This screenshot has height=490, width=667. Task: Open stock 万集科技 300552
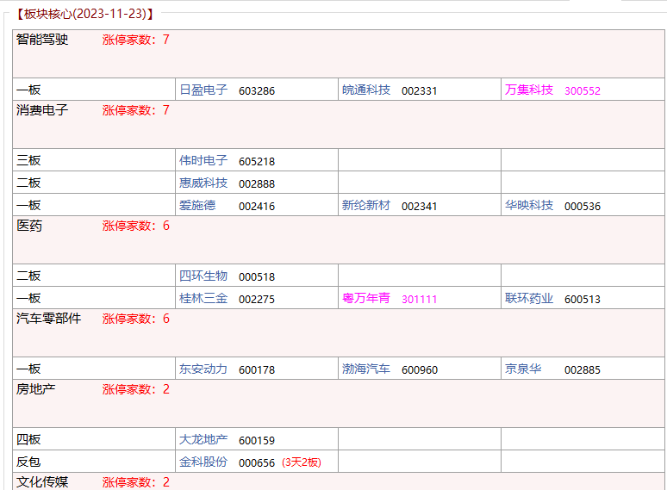(552, 90)
